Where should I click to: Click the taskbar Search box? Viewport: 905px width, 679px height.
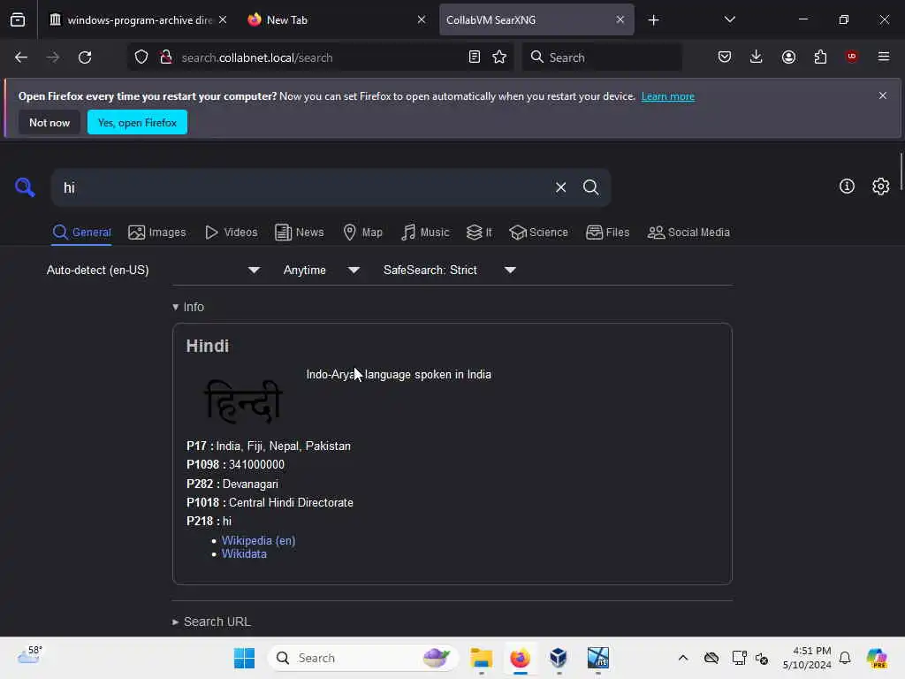pos(362,658)
